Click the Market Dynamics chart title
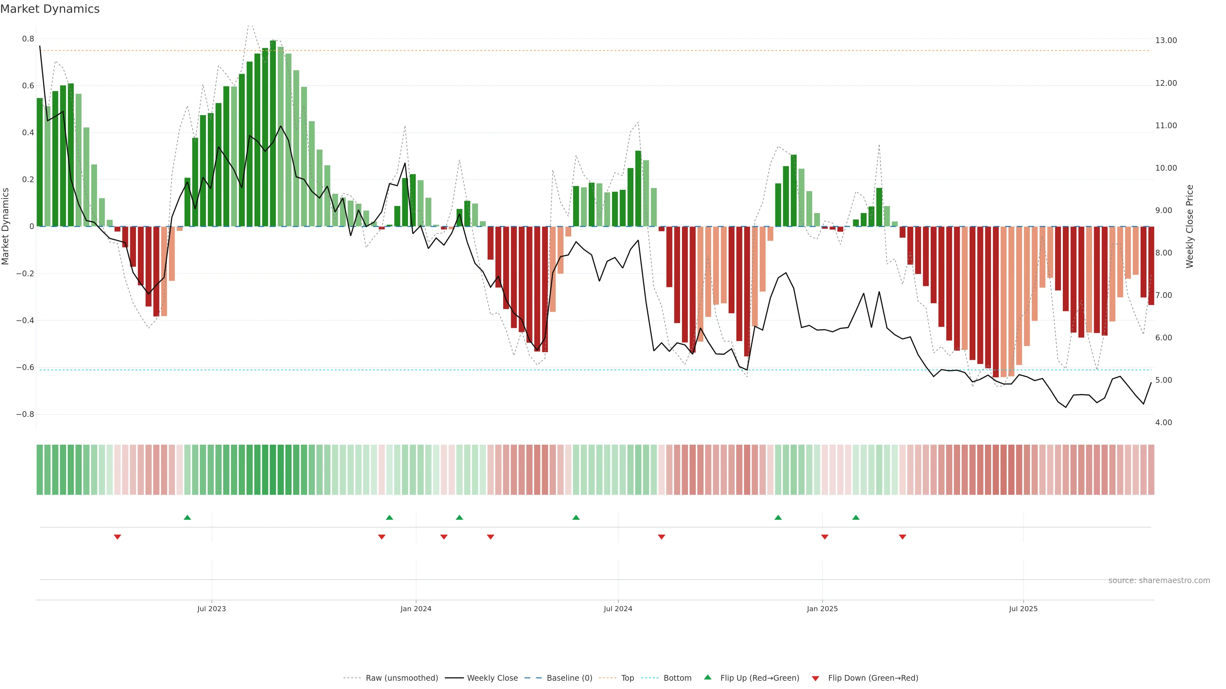1226x689 pixels. pyautogui.click(x=50, y=9)
